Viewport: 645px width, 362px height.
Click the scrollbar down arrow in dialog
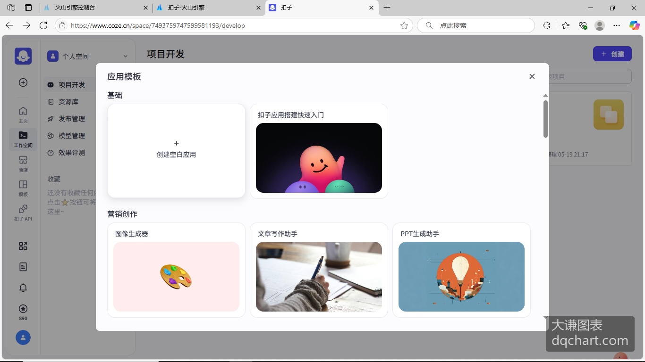click(x=546, y=318)
